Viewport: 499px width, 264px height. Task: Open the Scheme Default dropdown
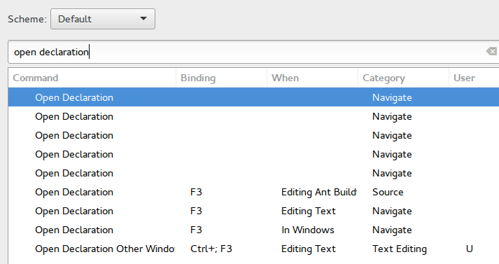(x=103, y=19)
